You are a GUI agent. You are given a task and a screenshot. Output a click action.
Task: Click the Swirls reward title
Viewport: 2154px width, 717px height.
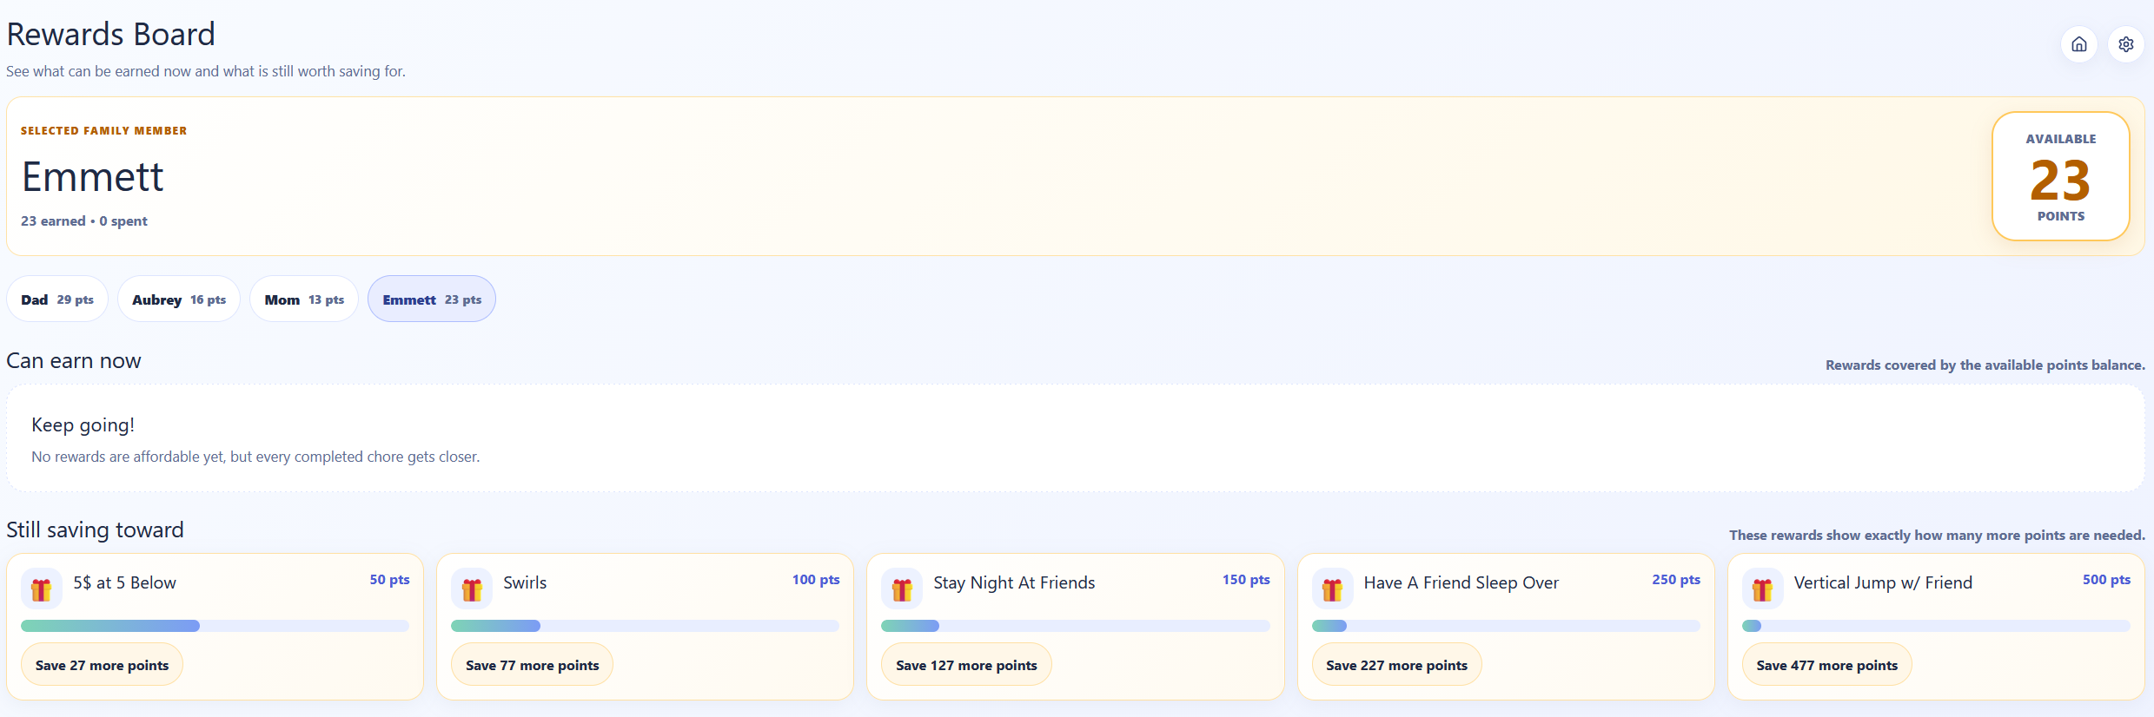point(525,582)
